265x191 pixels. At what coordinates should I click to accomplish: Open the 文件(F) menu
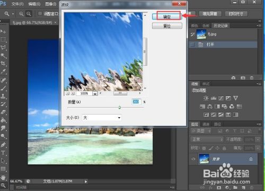coord(17,4)
